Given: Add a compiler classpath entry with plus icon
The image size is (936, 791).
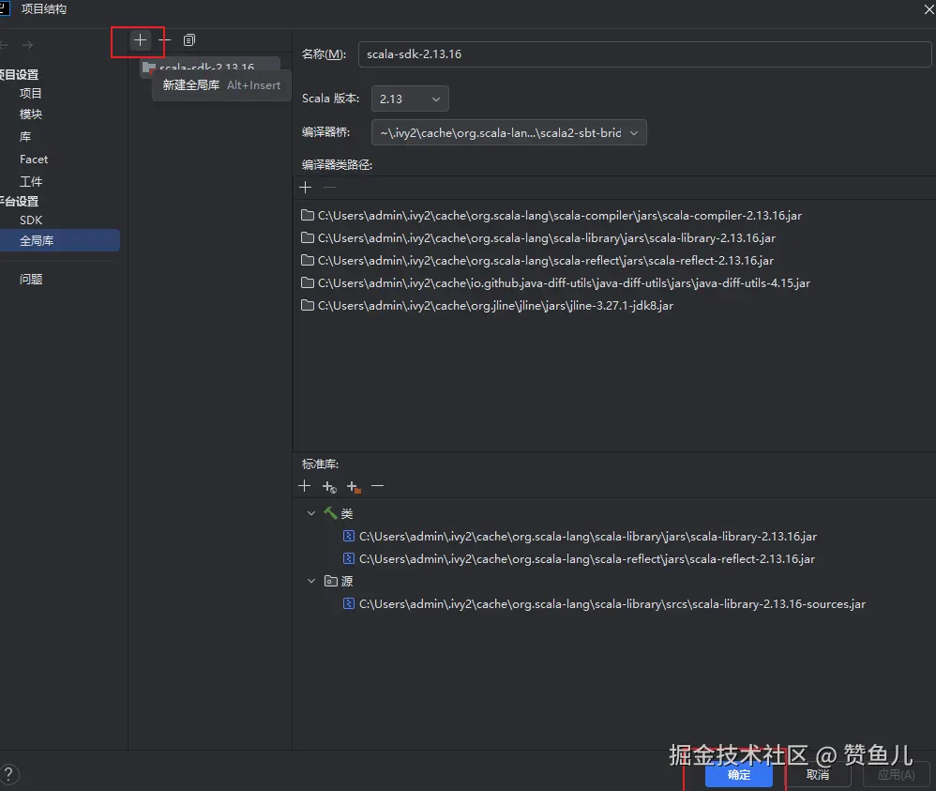Looking at the screenshot, I should click(305, 187).
